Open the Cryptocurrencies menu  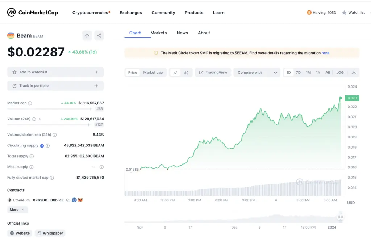coord(90,12)
